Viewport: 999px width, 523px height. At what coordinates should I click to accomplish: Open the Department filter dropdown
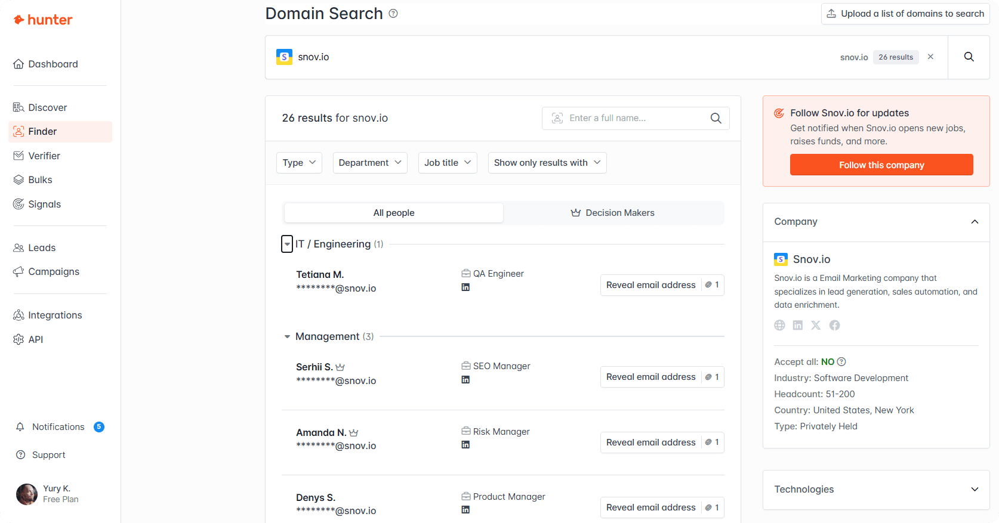coord(370,163)
